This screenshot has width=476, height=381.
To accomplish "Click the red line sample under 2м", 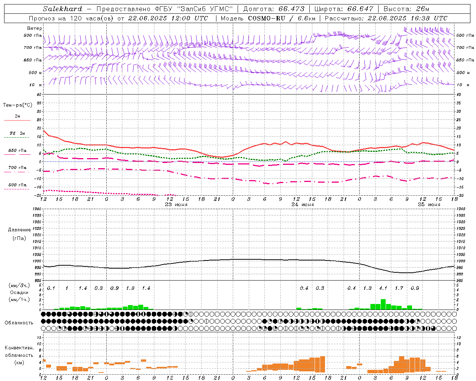I will coord(17,120).
